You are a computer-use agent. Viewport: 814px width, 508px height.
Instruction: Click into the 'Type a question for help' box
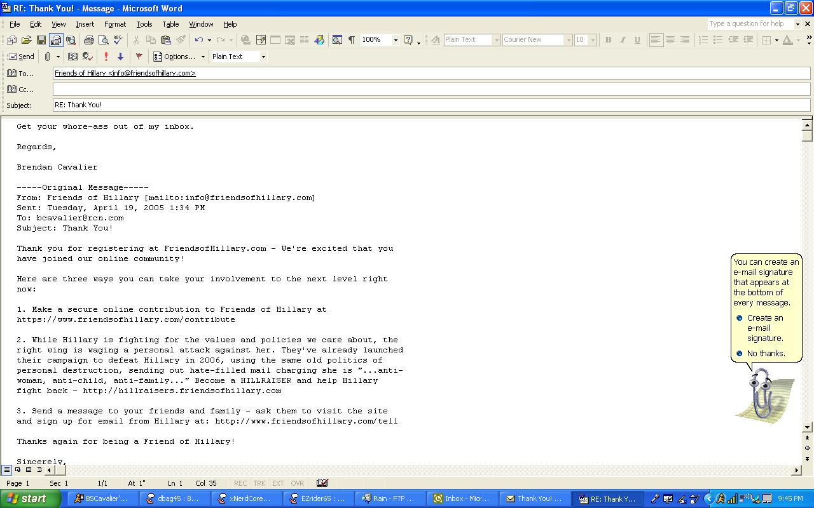click(750, 23)
